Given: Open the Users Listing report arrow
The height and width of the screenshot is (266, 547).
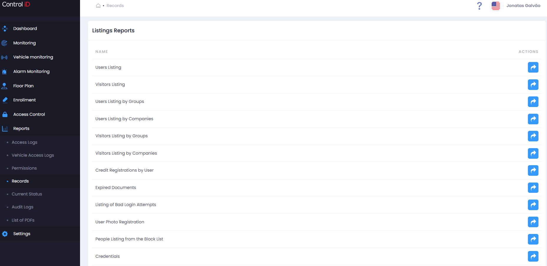Looking at the screenshot, I should click(x=533, y=67).
